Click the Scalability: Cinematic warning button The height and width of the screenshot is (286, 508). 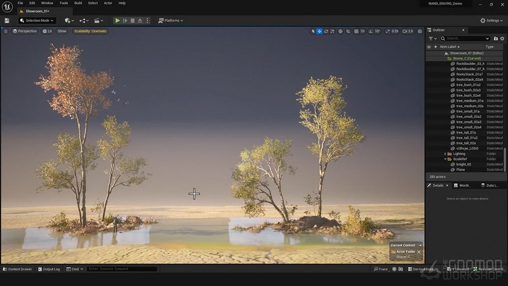point(90,31)
